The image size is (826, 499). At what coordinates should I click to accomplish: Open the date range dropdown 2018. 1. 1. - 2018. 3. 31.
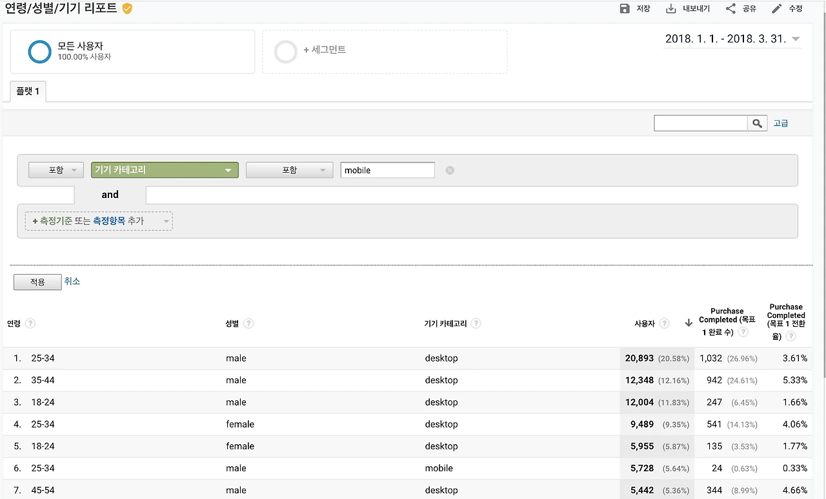pos(732,39)
